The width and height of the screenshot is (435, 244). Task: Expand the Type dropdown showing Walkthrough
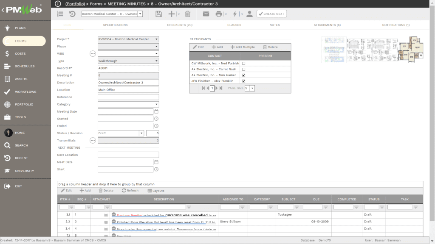[156, 61]
